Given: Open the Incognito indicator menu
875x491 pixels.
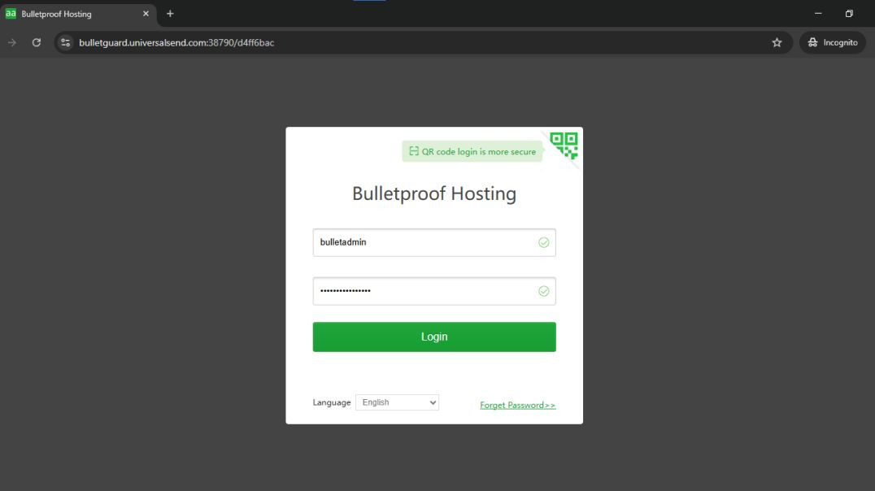Looking at the screenshot, I should (x=832, y=41).
